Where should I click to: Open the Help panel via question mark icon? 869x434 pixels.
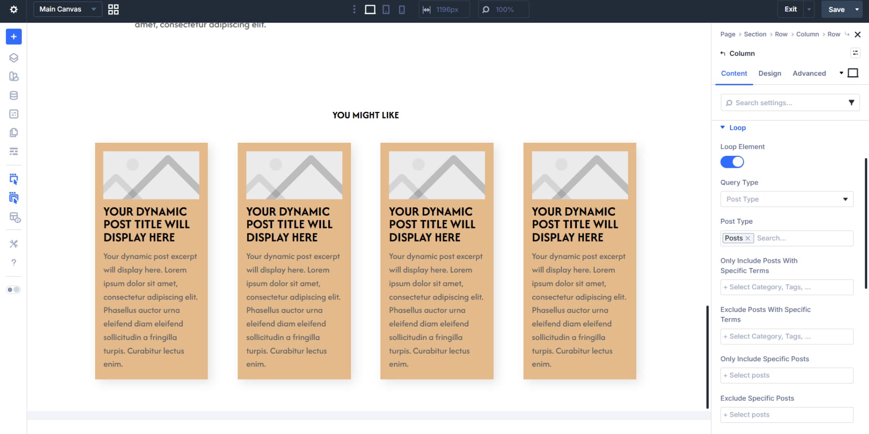pos(14,262)
